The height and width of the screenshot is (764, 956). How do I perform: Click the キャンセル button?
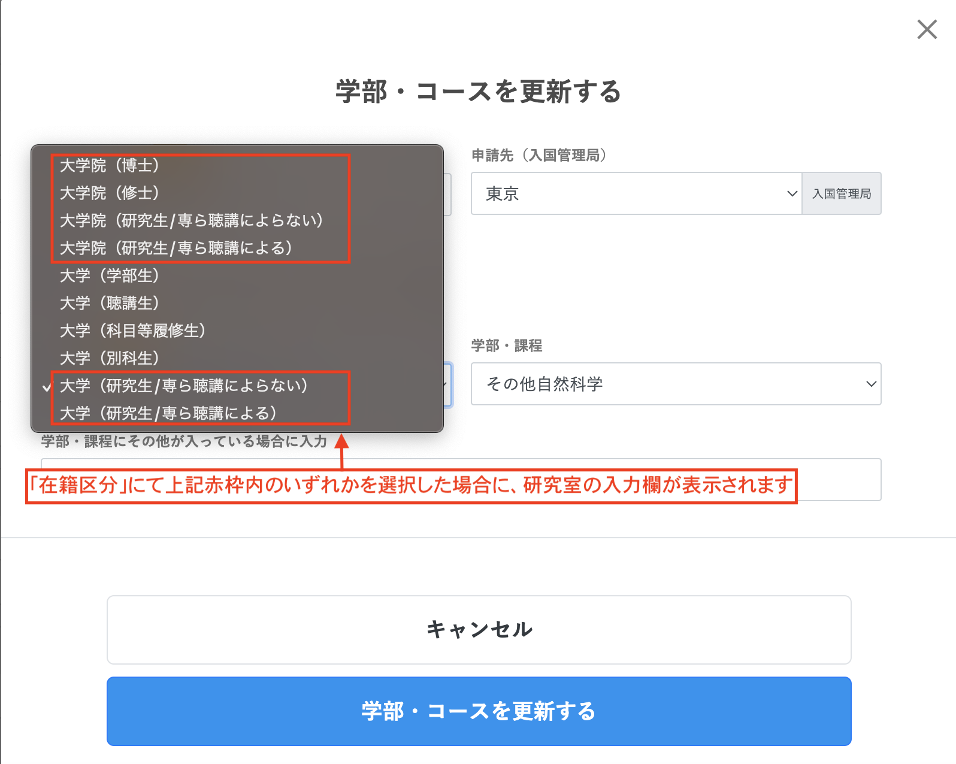[479, 630]
